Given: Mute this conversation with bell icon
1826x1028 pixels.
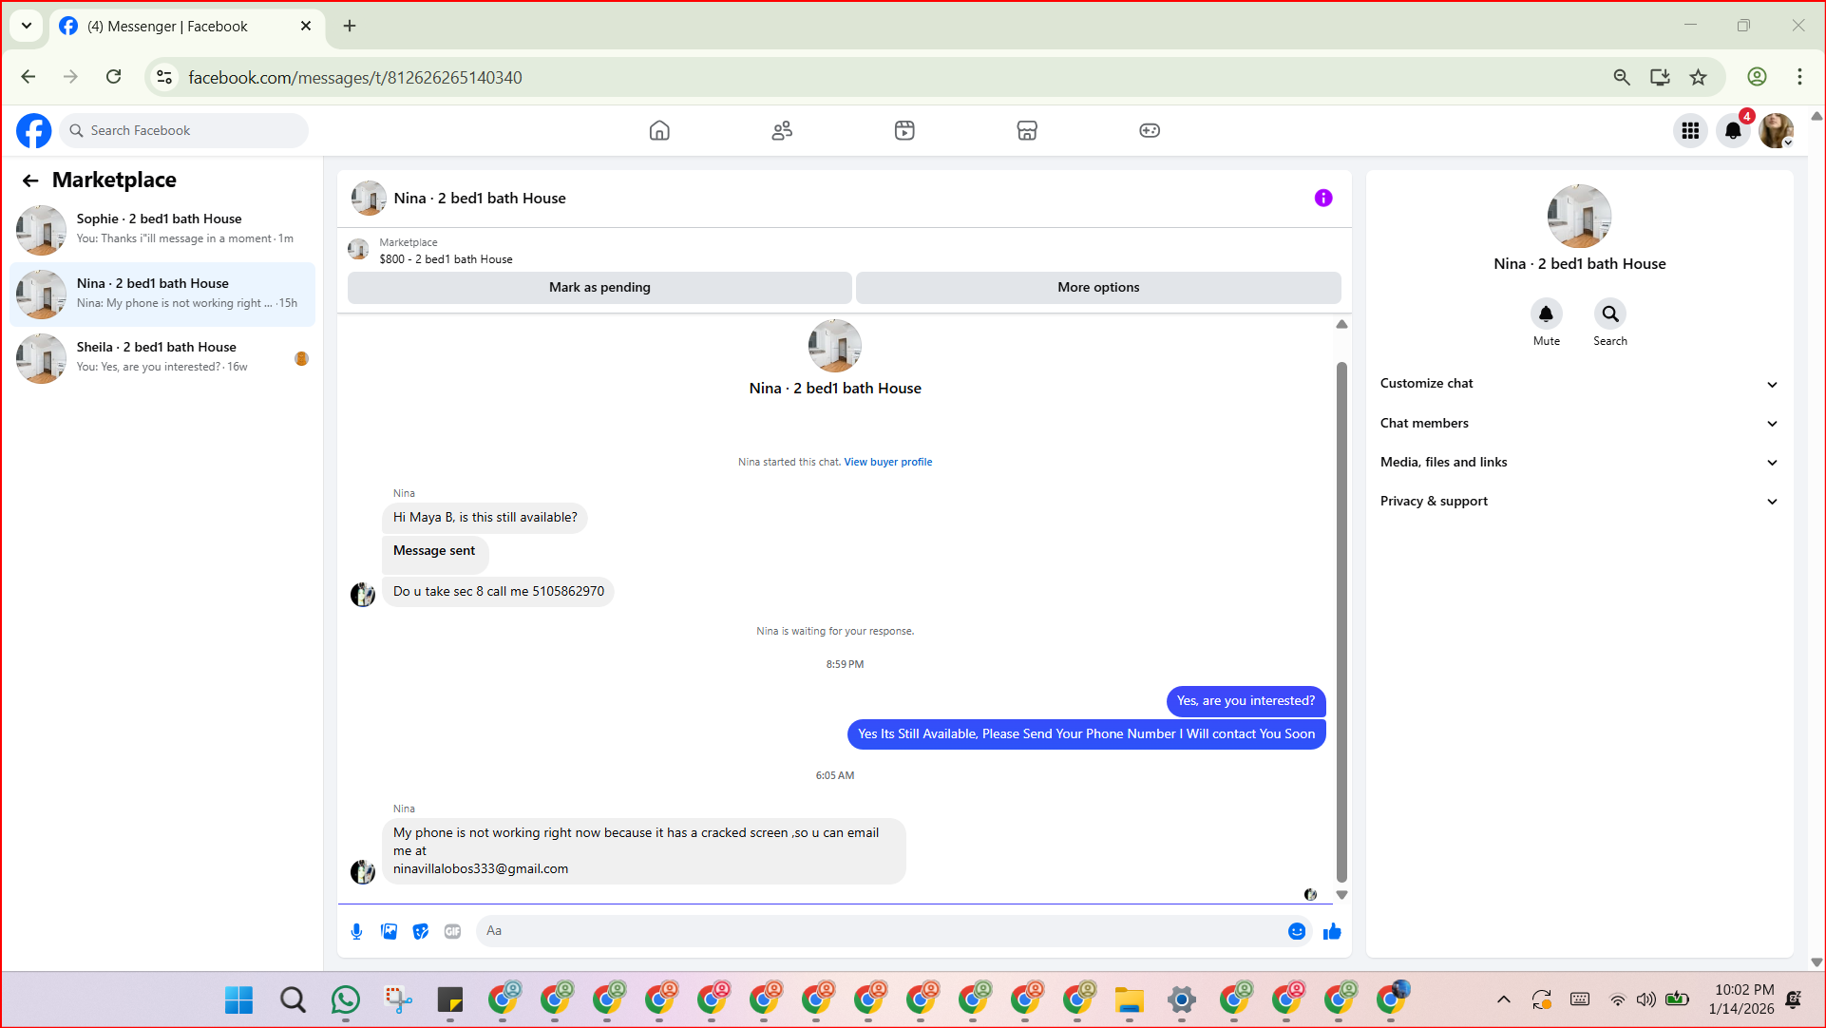Looking at the screenshot, I should click(1546, 314).
